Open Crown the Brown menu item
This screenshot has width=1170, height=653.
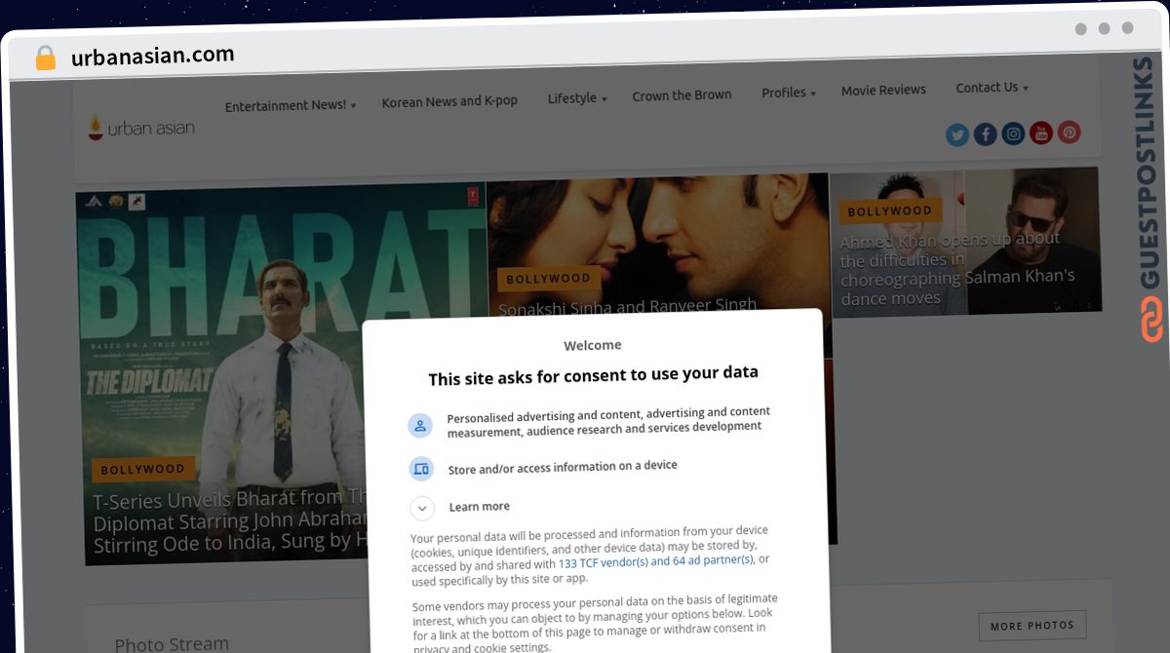(682, 96)
